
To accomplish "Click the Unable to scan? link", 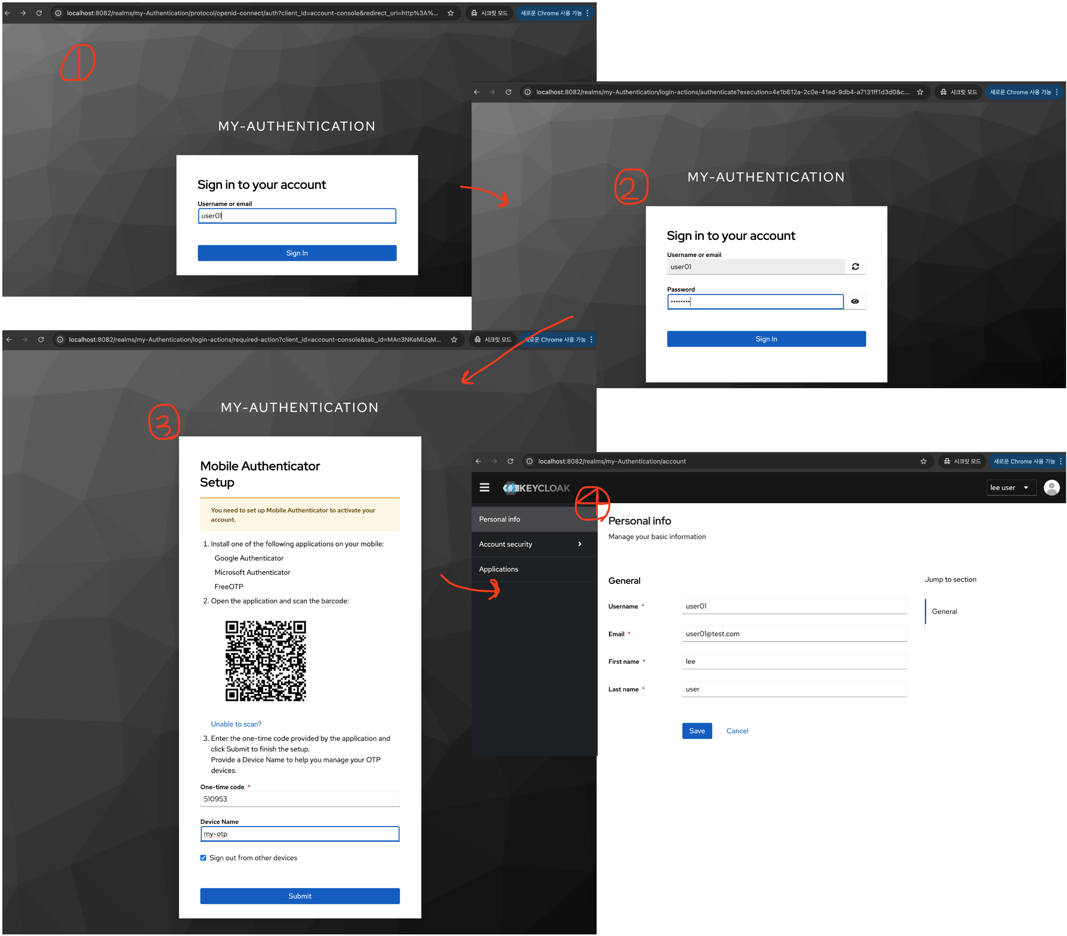I will pos(236,724).
